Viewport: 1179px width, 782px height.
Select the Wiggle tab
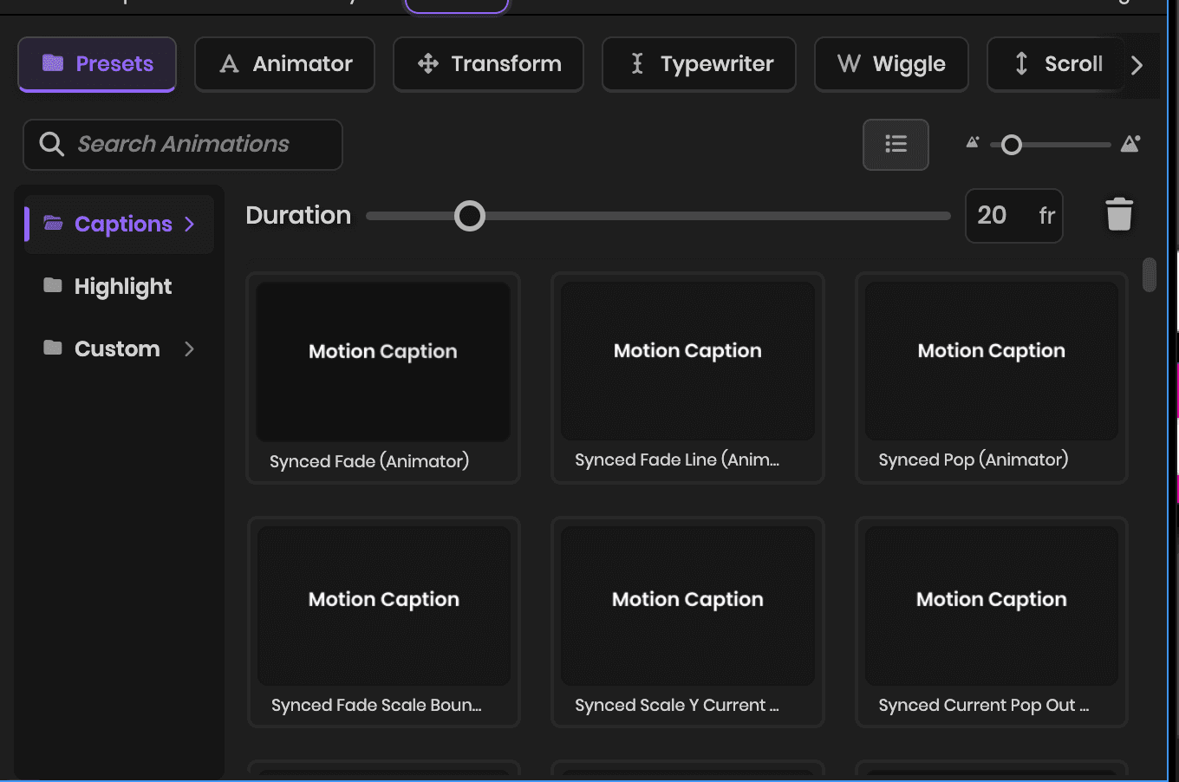891,64
